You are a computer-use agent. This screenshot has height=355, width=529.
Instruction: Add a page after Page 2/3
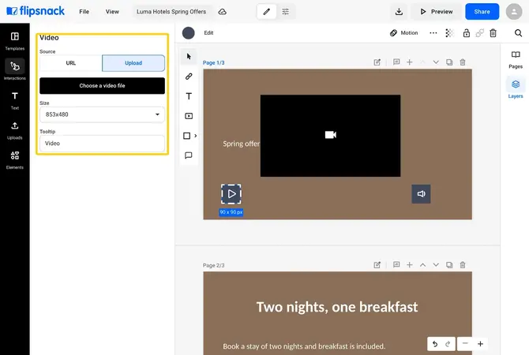point(409,264)
